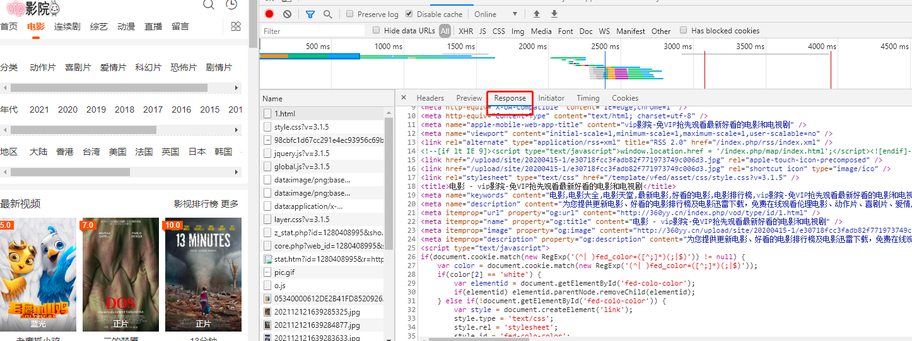The height and width of the screenshot is (341, 912).
Task: Filter movies by region 美国
Action: click(118, 152)
